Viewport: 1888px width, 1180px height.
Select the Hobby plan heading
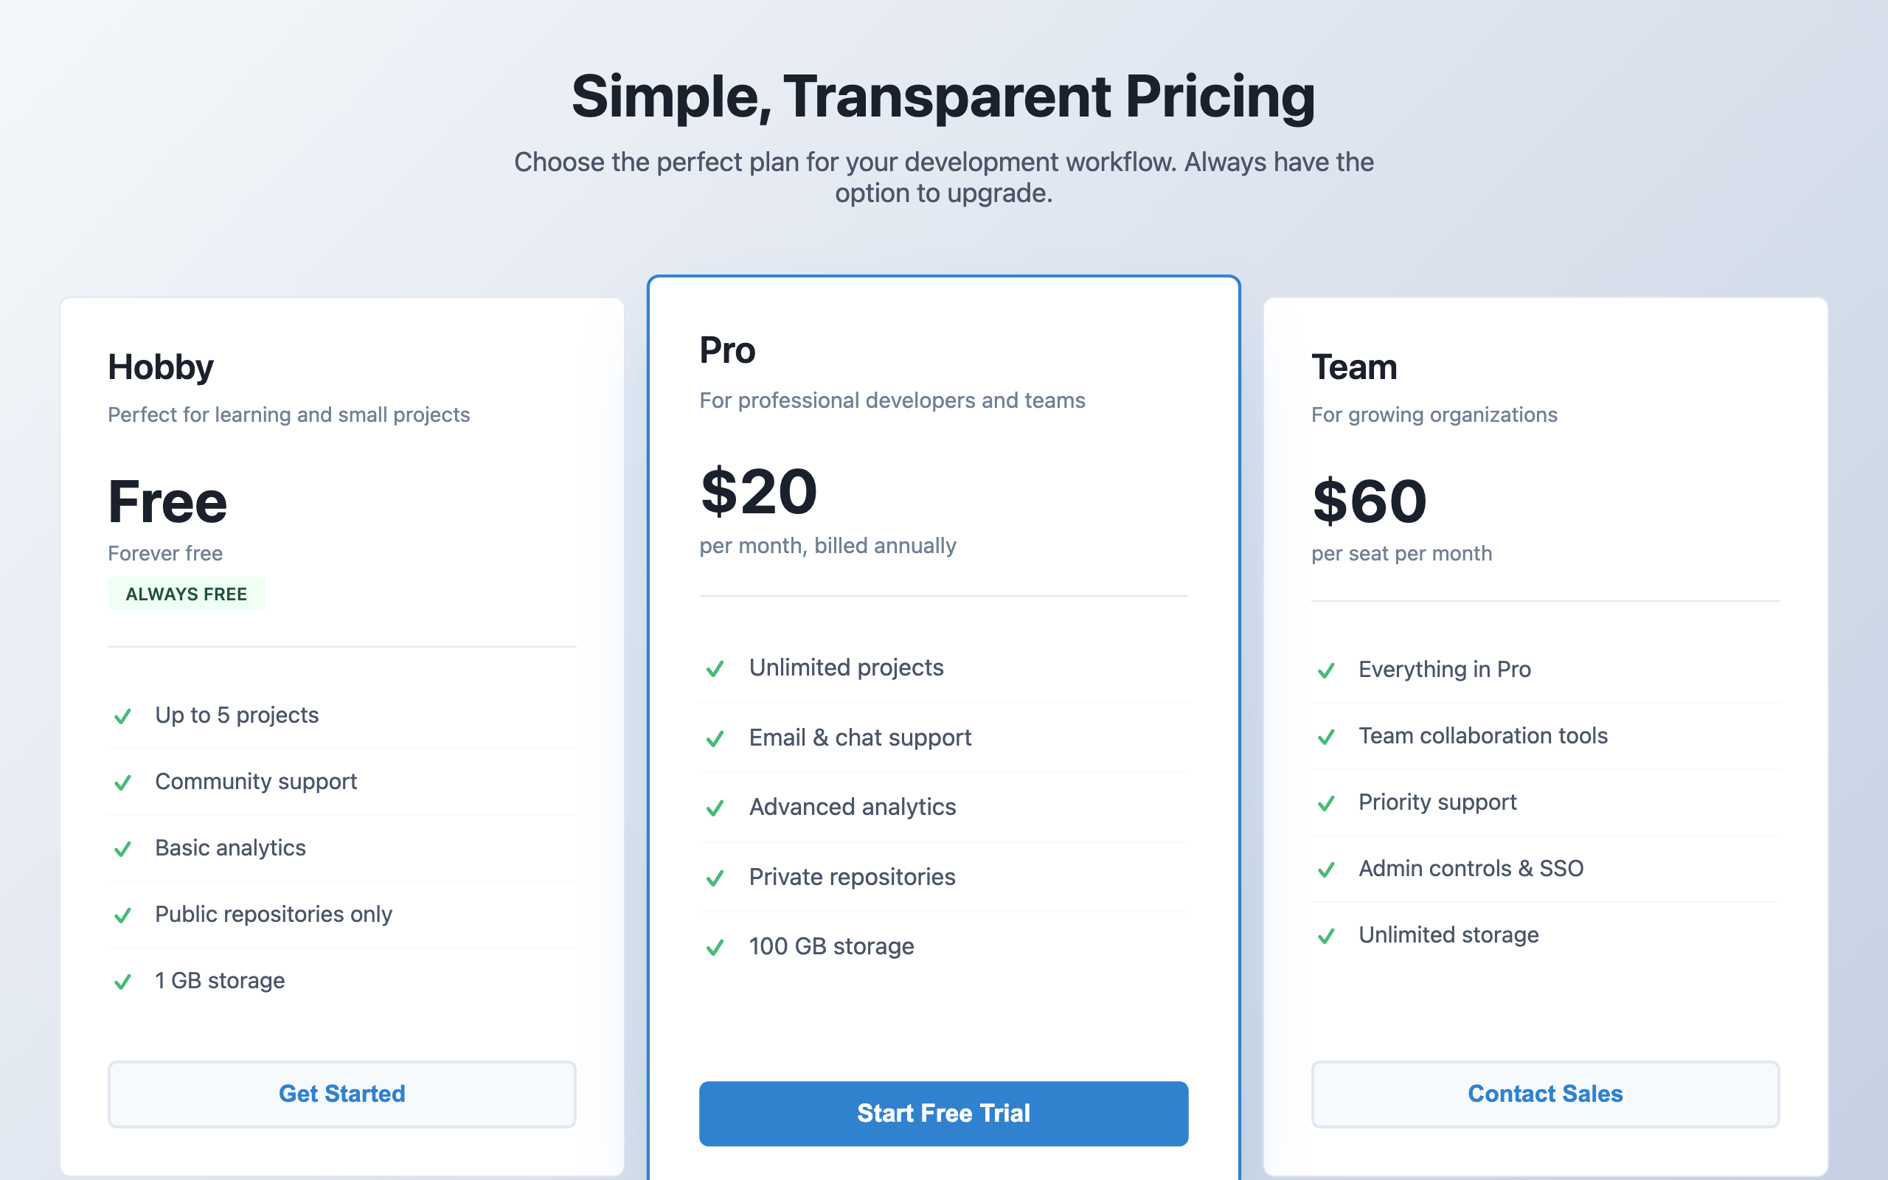click(x=161, y=367)
